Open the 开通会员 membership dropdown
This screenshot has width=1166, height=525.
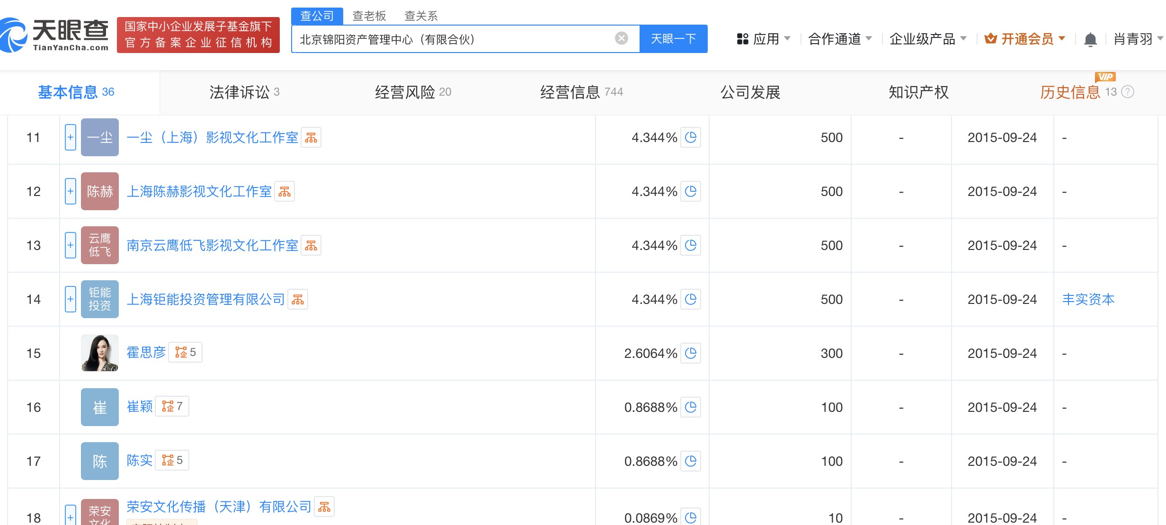[1025, 39]
